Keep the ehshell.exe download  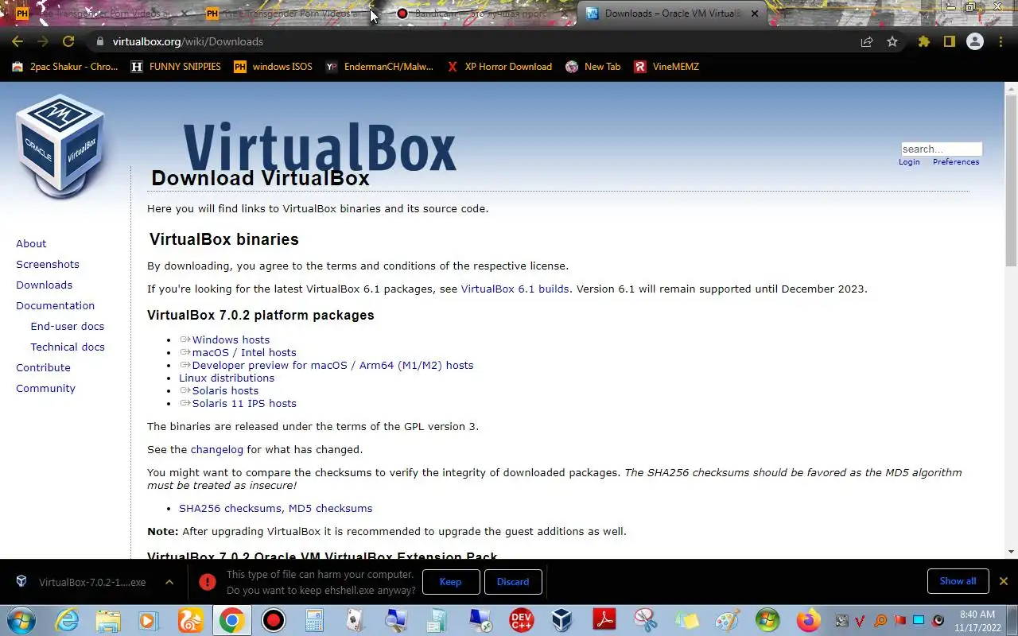coord(451,582)
